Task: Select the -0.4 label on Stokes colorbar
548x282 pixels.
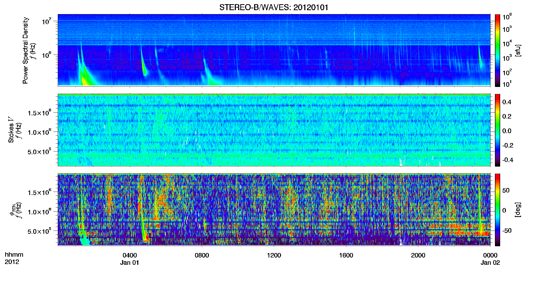Action: click(508, 160)
